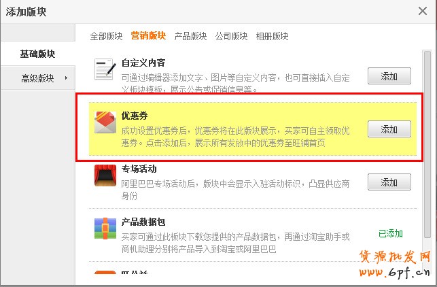
Task: Open 高级版块 in the left sidebar
Action: coord(37,78)
